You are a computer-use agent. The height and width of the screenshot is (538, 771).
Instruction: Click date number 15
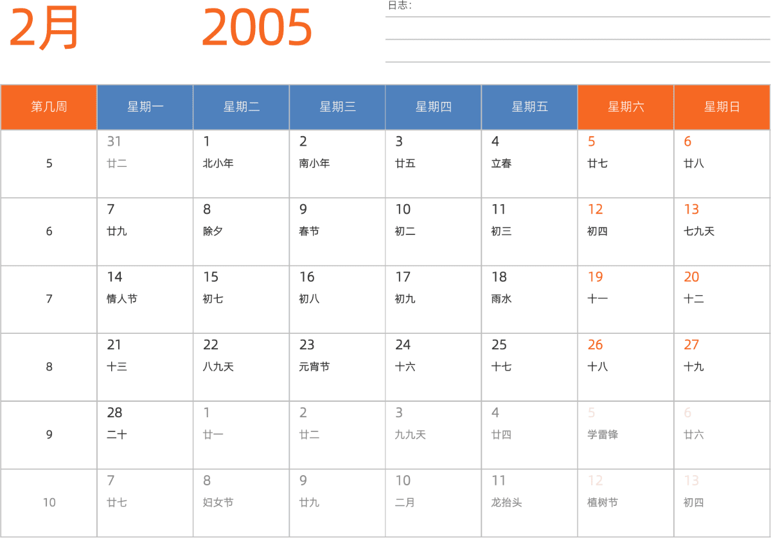click(211, 277)
